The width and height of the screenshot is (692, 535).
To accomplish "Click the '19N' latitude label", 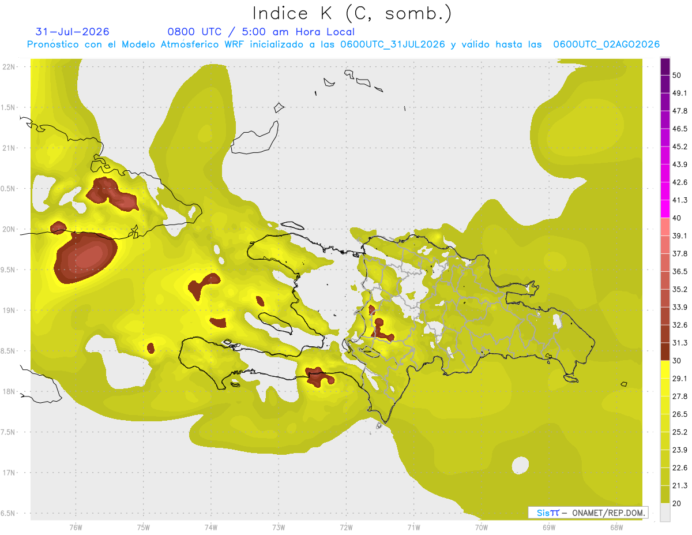I will (10, 310).
